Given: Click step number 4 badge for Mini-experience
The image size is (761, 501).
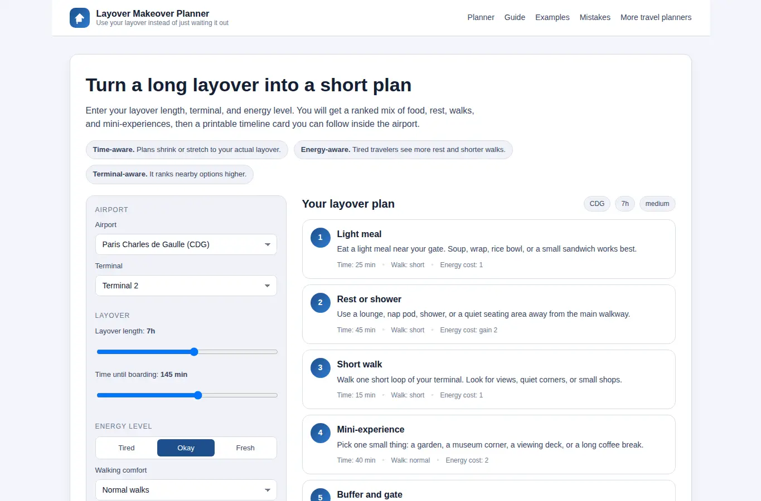Looking at the screenshot, I should tap(320, 433).
